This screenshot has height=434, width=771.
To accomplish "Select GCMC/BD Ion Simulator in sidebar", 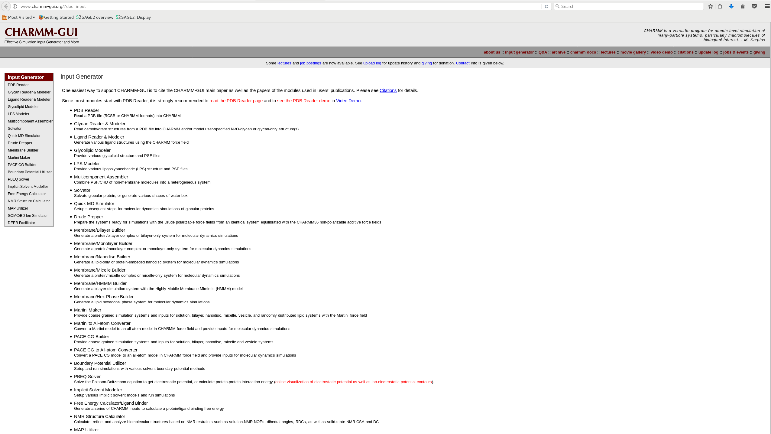I will (x=28, y=216).
